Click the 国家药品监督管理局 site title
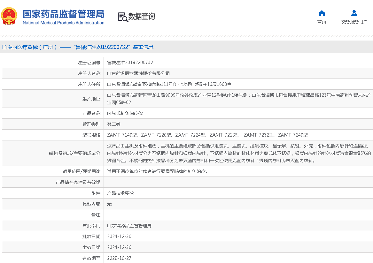The width and height of the screenshot is (373, 263). 63,14
